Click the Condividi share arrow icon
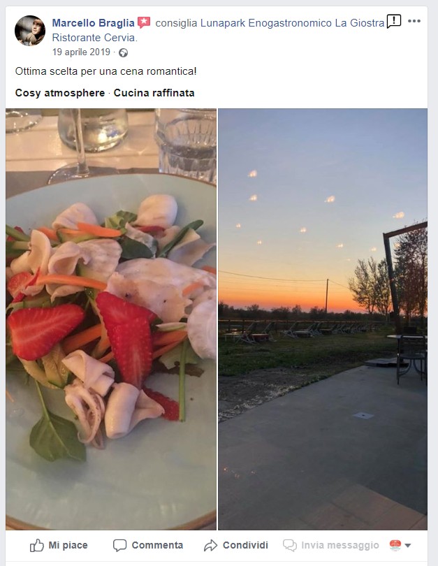 [x=211, y=546]
